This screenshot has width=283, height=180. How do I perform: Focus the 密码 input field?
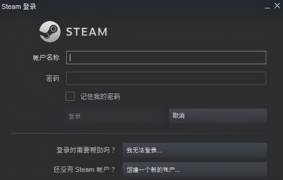pos(166,78)
